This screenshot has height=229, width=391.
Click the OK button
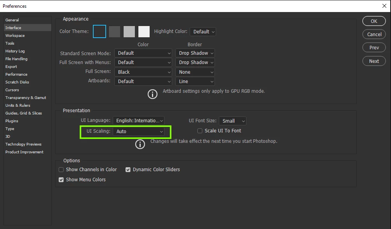click(x=374, y=21)
